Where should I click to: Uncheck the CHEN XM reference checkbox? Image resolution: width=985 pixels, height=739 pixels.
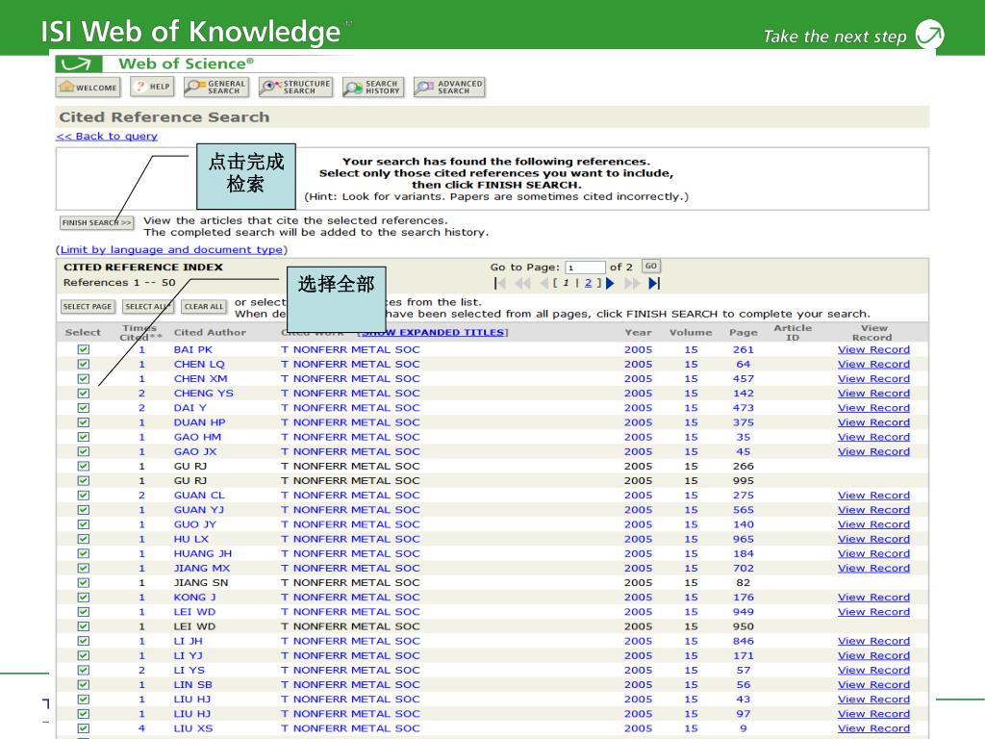click(84, 378)
